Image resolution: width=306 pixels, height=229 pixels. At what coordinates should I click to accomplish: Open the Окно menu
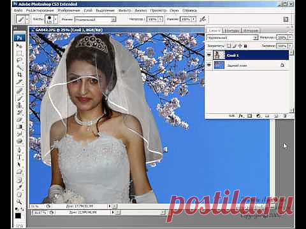(x=174, y=10)
